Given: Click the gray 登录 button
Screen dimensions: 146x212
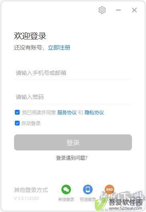Looking at the screenshot, I should (x=73, y=142).
